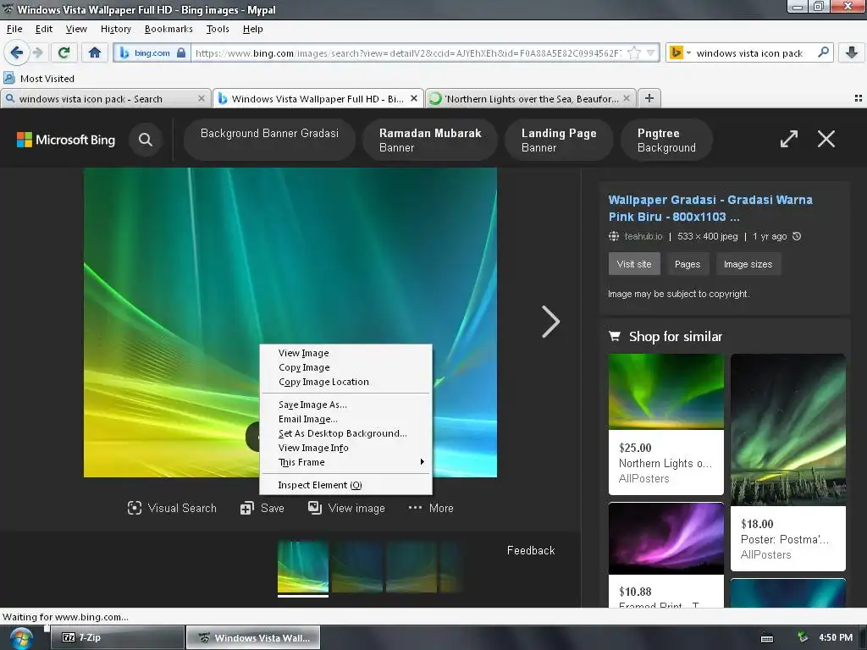
Task: Choose 'View Image' in context menu
Action: pyautogui.click(x=345, y=353)
